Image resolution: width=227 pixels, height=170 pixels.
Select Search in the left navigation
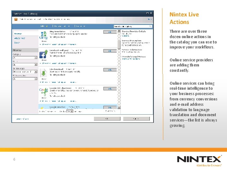point(17,43)
